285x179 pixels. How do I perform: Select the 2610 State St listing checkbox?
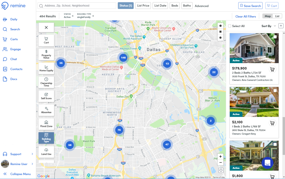pos(275,91)
